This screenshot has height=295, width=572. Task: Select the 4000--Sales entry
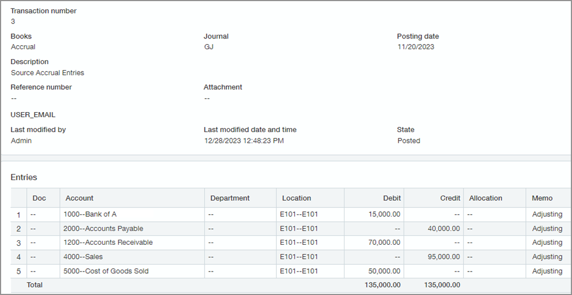point(84,257)
